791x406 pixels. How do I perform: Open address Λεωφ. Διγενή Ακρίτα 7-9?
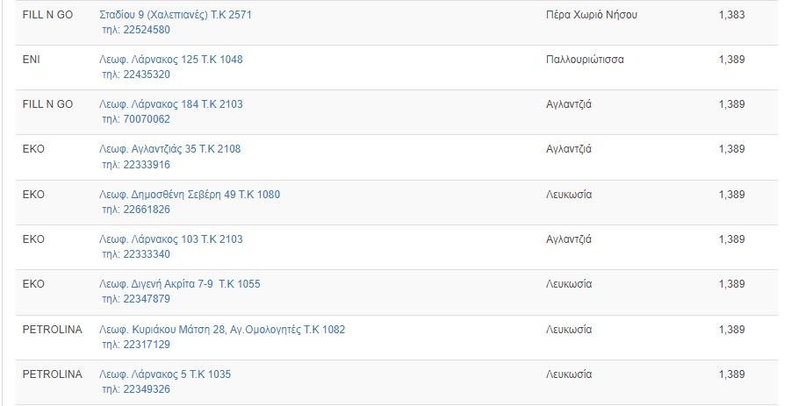[x=180, y=284]
